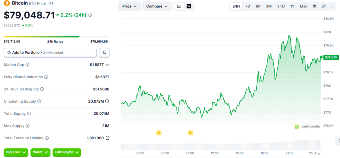Show Circulating Supply info icon on label
The height and width of the screenshot is (158, 340).
click(x=39, y=101)
